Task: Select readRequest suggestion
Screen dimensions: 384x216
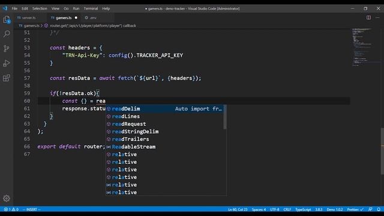Action: tap(164, 124)
